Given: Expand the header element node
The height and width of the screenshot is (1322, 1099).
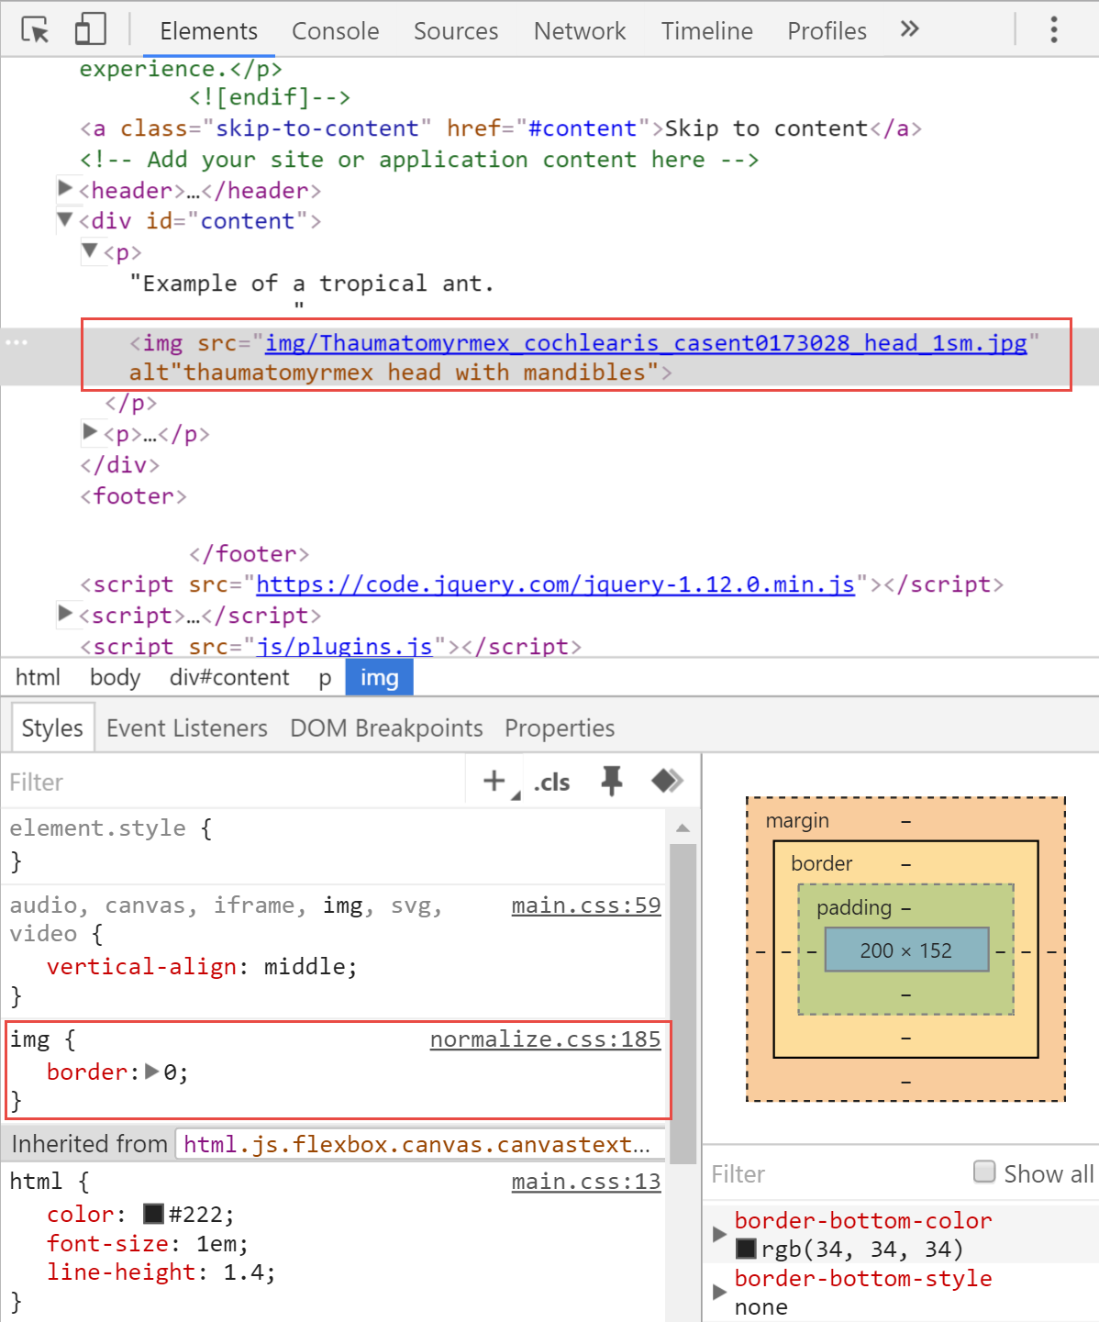Looking at the screenshot, I should (65, 188).
